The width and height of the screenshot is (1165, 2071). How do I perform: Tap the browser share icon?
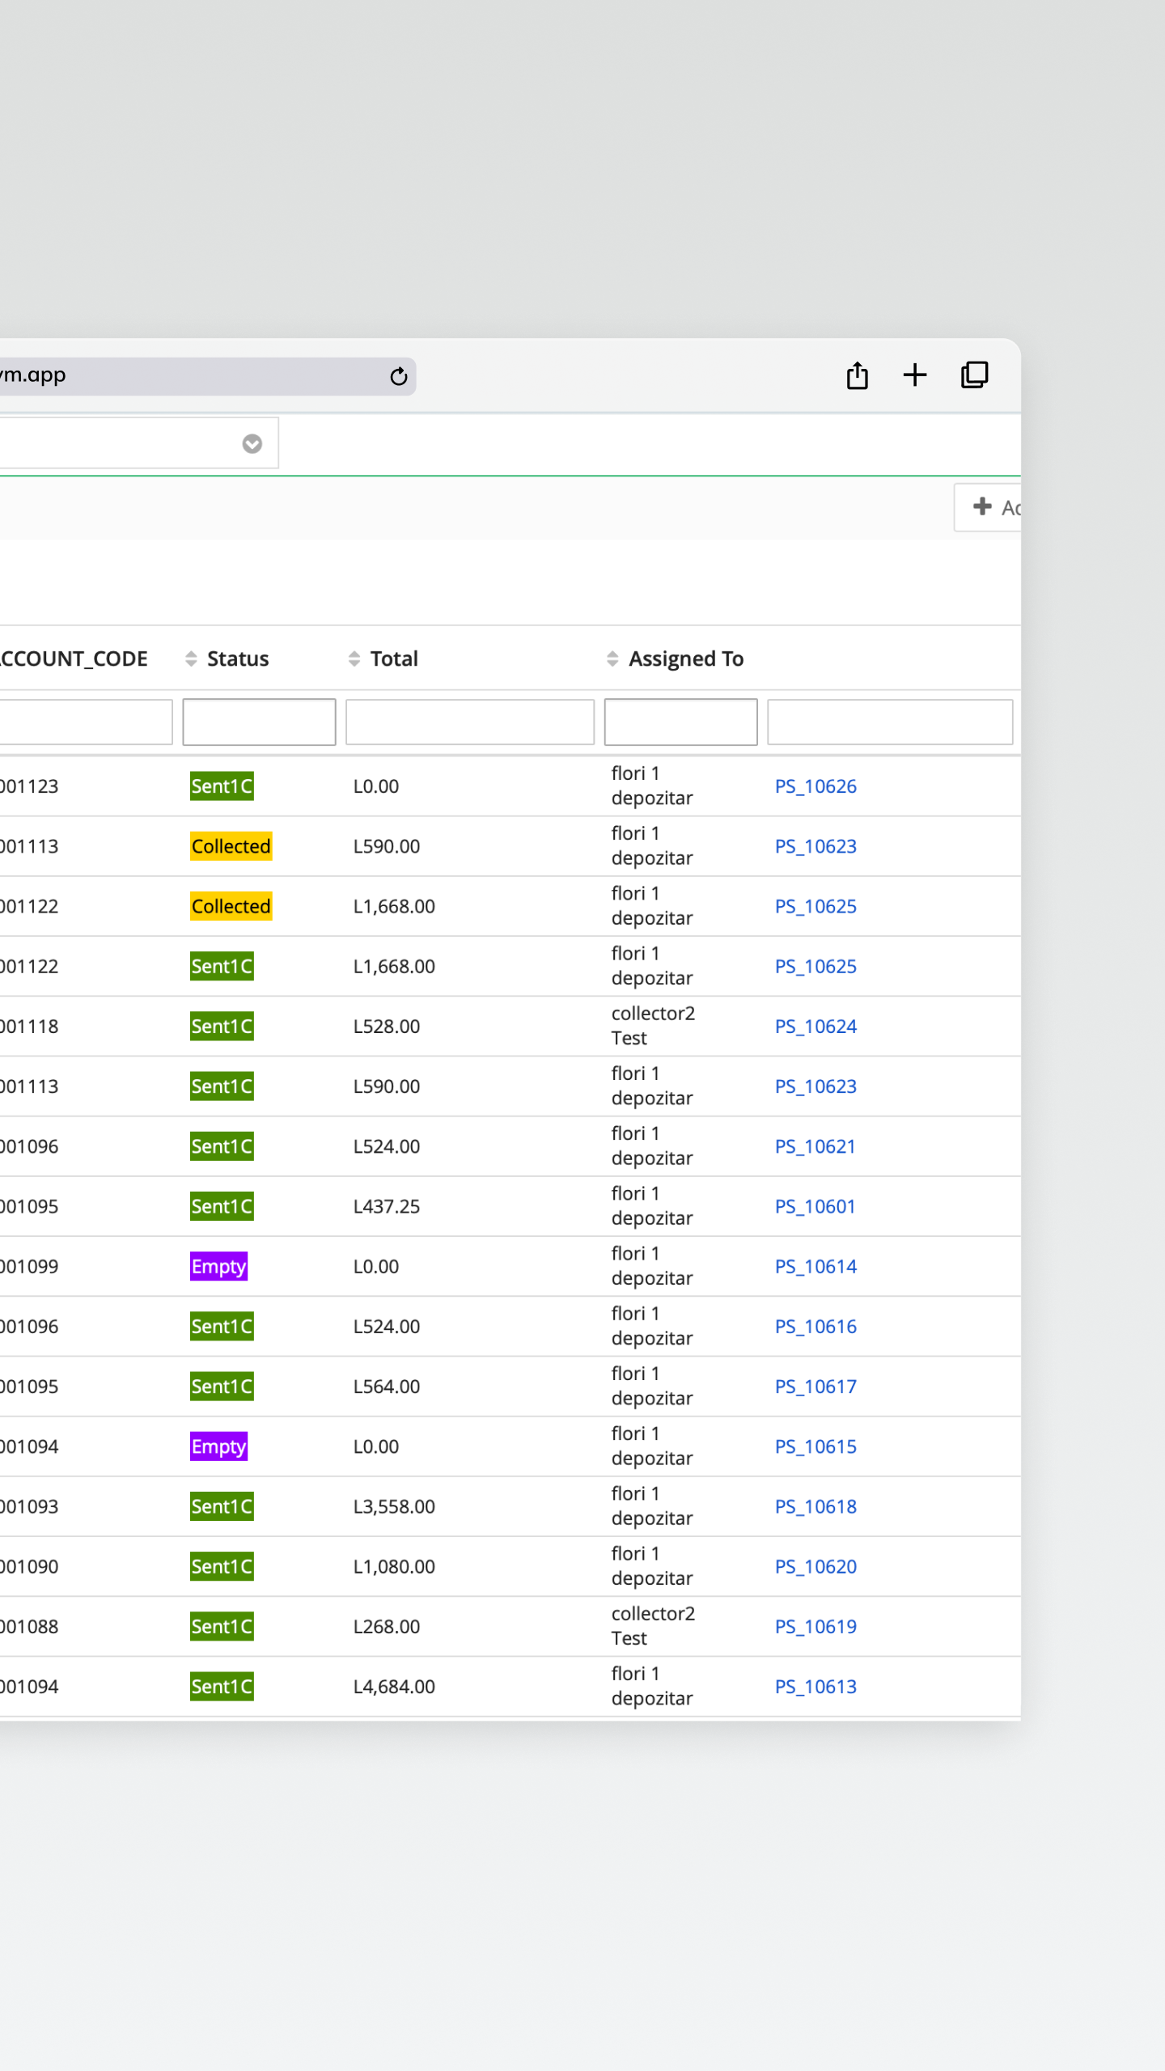[x=857, y=375]
